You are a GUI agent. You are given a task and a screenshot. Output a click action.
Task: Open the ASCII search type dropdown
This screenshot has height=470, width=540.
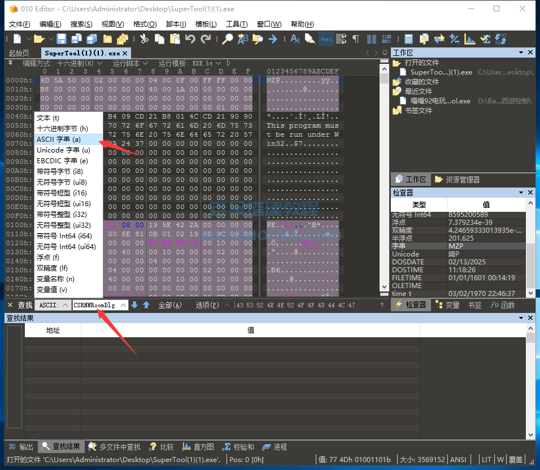pyautogui.click(x=53, y=305)
